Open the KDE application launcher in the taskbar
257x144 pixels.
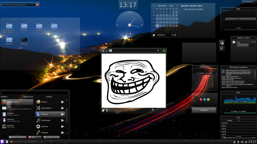[2, 141]
